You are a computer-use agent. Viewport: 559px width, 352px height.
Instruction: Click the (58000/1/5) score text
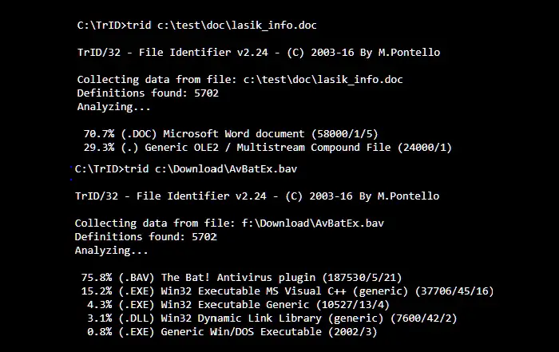click(x=344, y=134)
